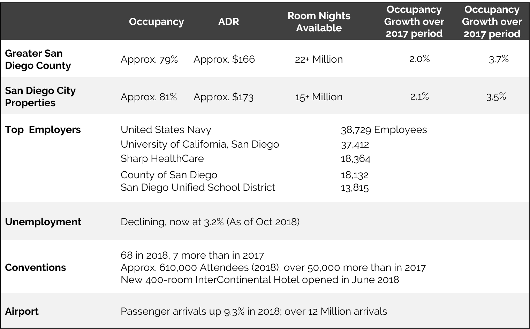
Task: Select University of California, San Diego text
Action: 200,144
